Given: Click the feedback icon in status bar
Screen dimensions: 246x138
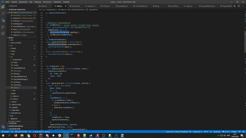Looking at the screenshot, I should tap(239, 132).
